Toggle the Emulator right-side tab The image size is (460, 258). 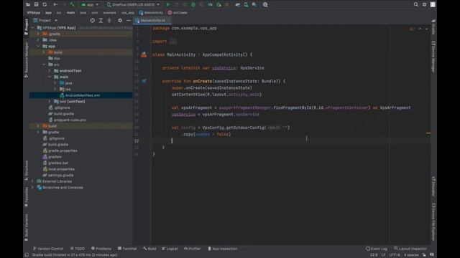pos(433,186)
